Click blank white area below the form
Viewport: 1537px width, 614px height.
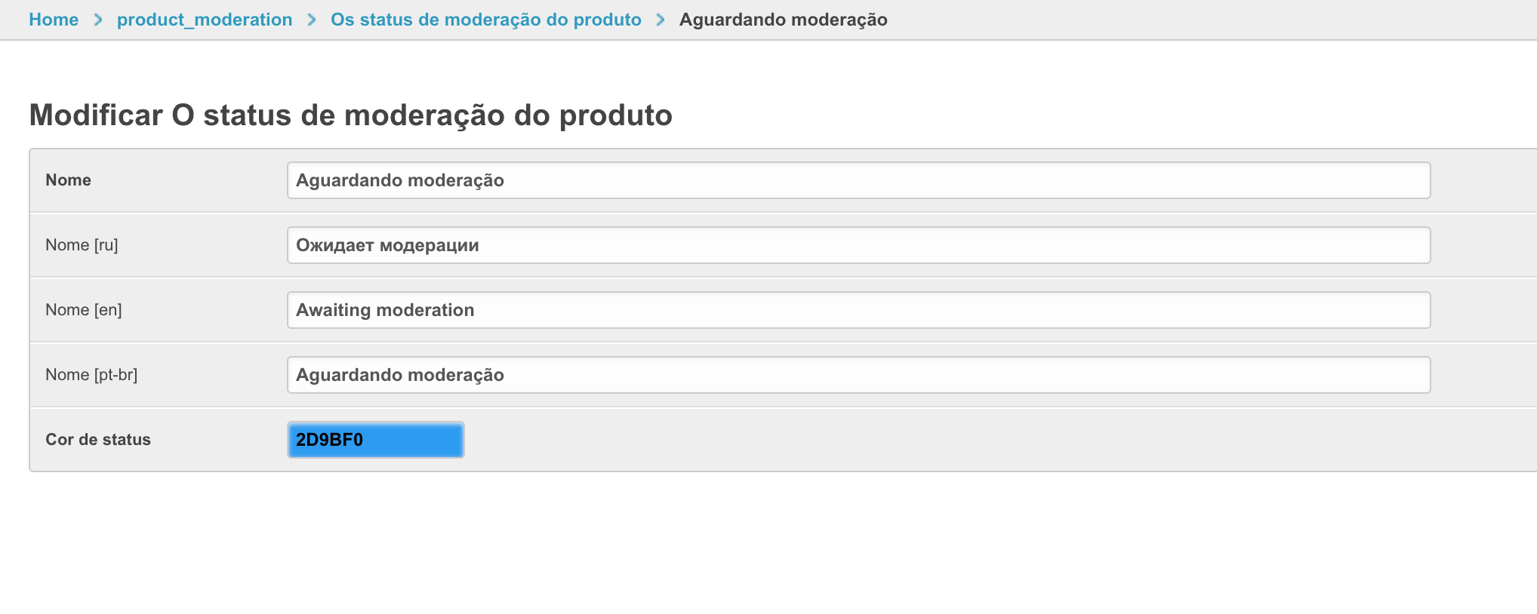pyautogui.click(x=755, y=543)
